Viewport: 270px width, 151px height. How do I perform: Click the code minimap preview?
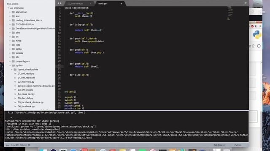point(230,13)
